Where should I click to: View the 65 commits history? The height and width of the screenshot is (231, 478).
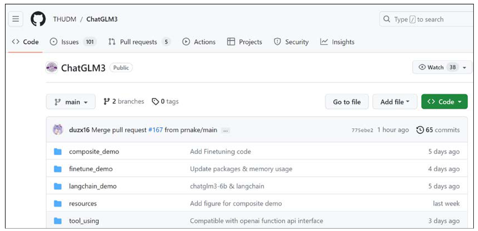(x=438, y=130)
